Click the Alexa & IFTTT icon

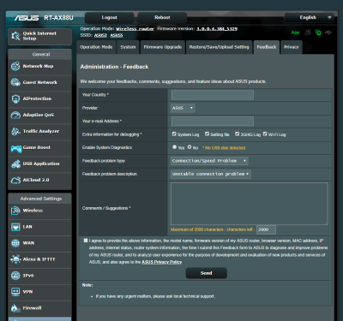coord(15,259)
